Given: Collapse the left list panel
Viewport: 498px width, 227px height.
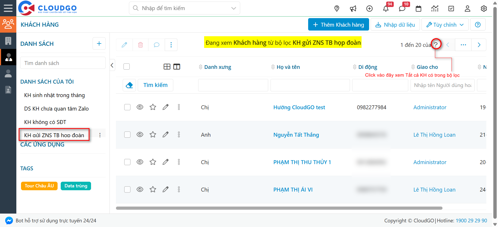Looking at the screenshot, I should [x=112, y=65].
